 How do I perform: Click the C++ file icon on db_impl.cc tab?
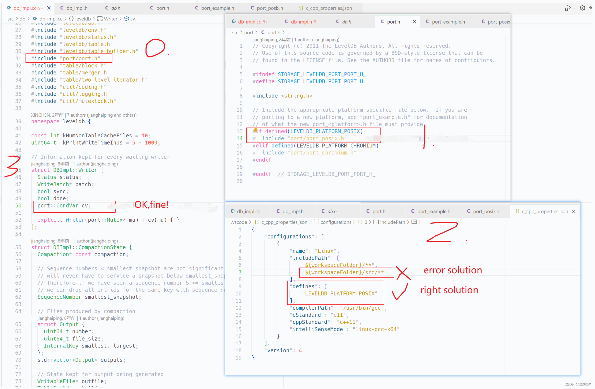click(9, 8)
